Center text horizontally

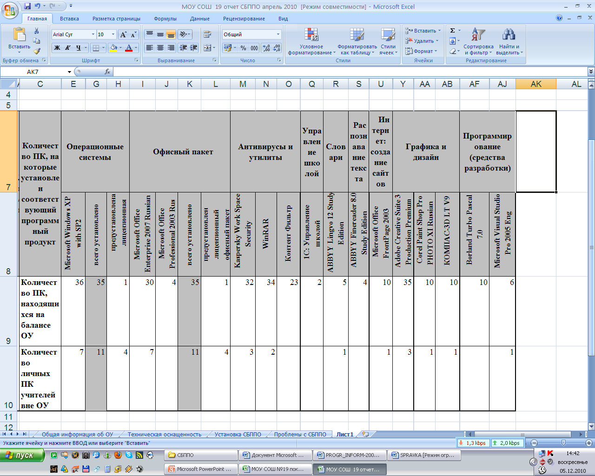click(x=160, y=47)
